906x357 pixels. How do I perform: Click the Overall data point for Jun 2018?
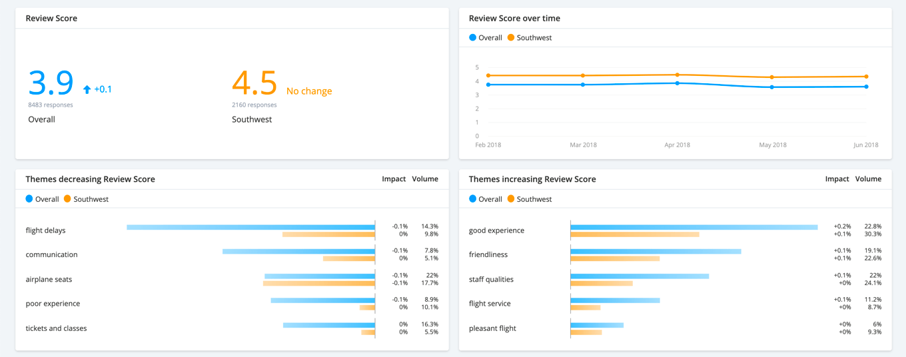(x=867, y=87)
